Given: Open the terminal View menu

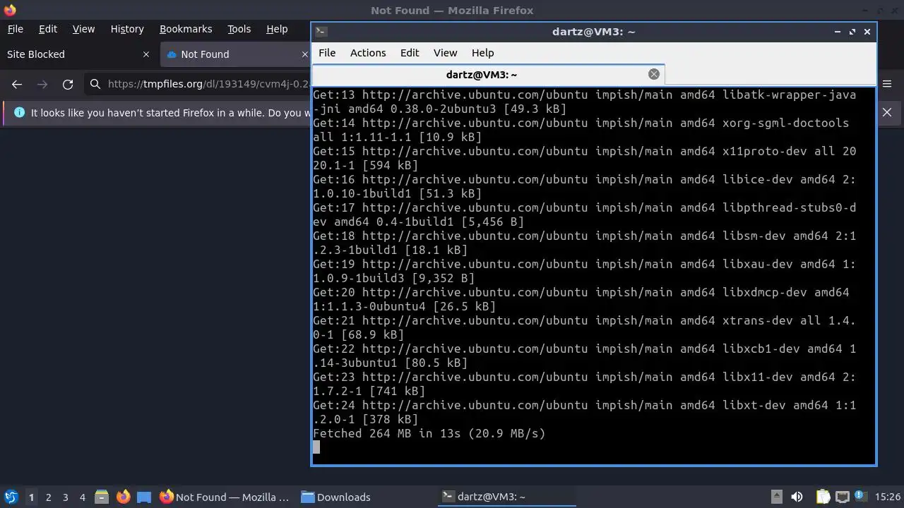Looking at the screenshot, I should click(445, 53).
